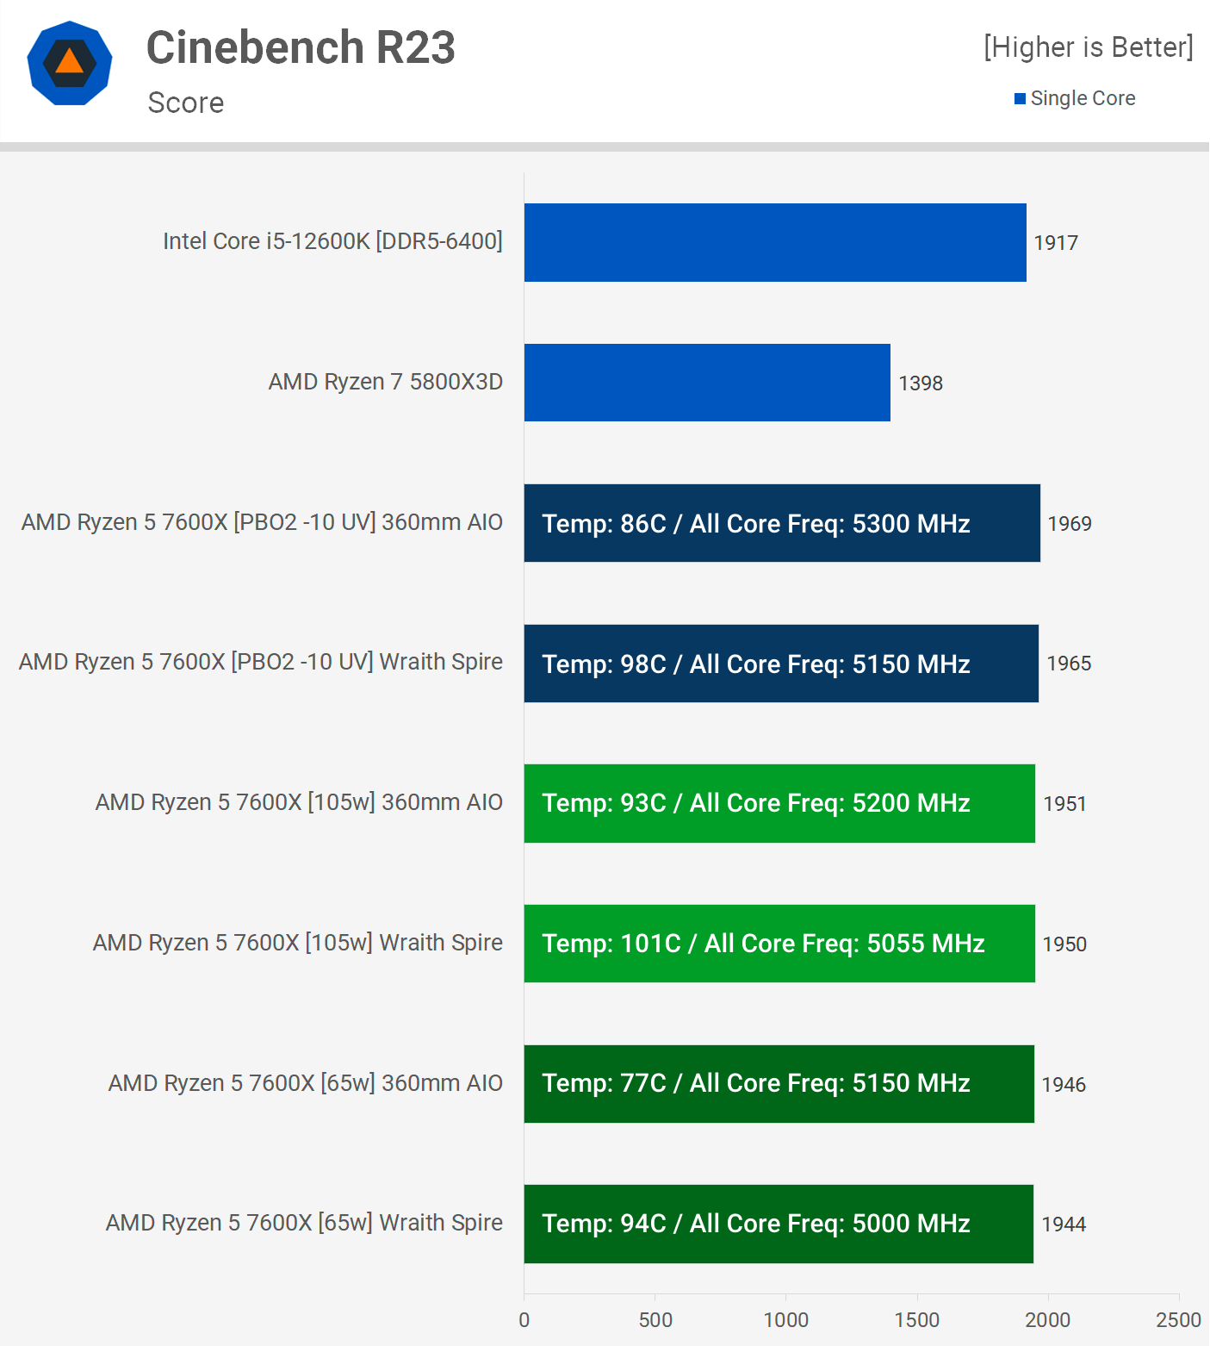This screenshot has width=1210, height=1346.
Task: Click the bar showing Temp 94C 5000 MHz
Action: pyautogui.click(x=779, y=1224)
